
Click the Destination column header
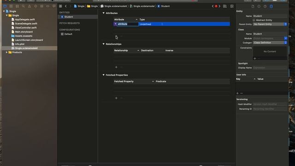click(x=147, y=50)
